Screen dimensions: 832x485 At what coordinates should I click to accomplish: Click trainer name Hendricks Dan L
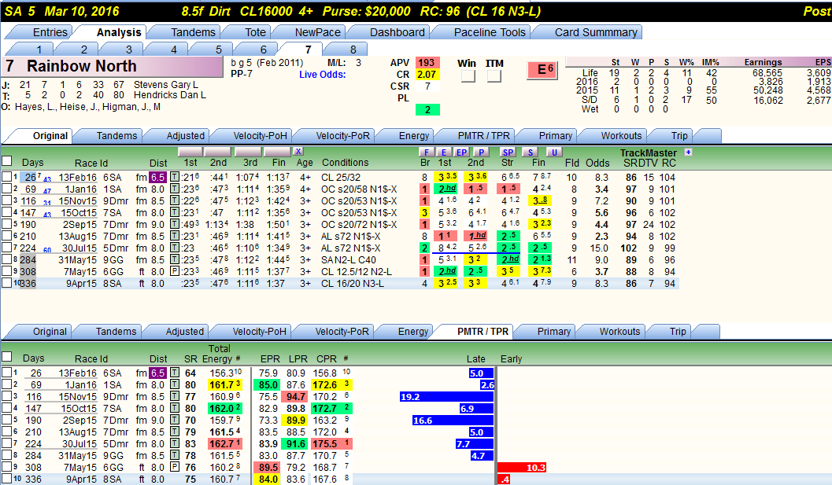tap(170, 95)
